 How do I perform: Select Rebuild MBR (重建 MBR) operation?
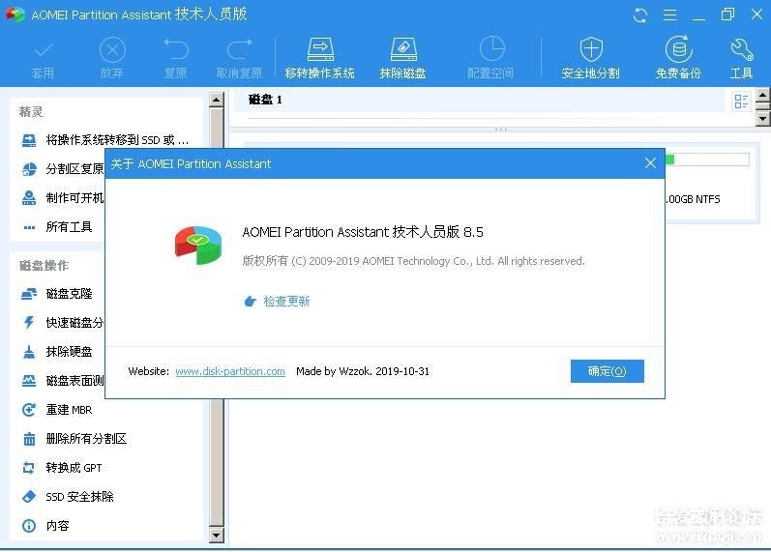tap(69, 410)
